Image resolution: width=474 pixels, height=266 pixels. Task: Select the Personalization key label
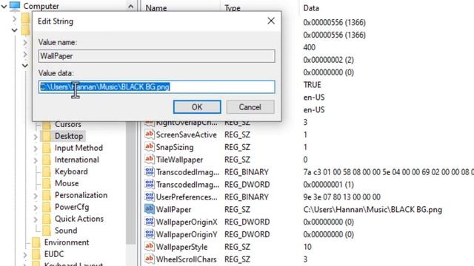81,195
